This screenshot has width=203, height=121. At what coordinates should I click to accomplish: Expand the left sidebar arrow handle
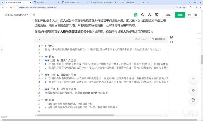1,49
